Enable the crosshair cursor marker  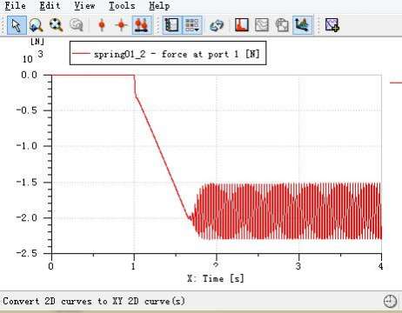pos(121,25)
